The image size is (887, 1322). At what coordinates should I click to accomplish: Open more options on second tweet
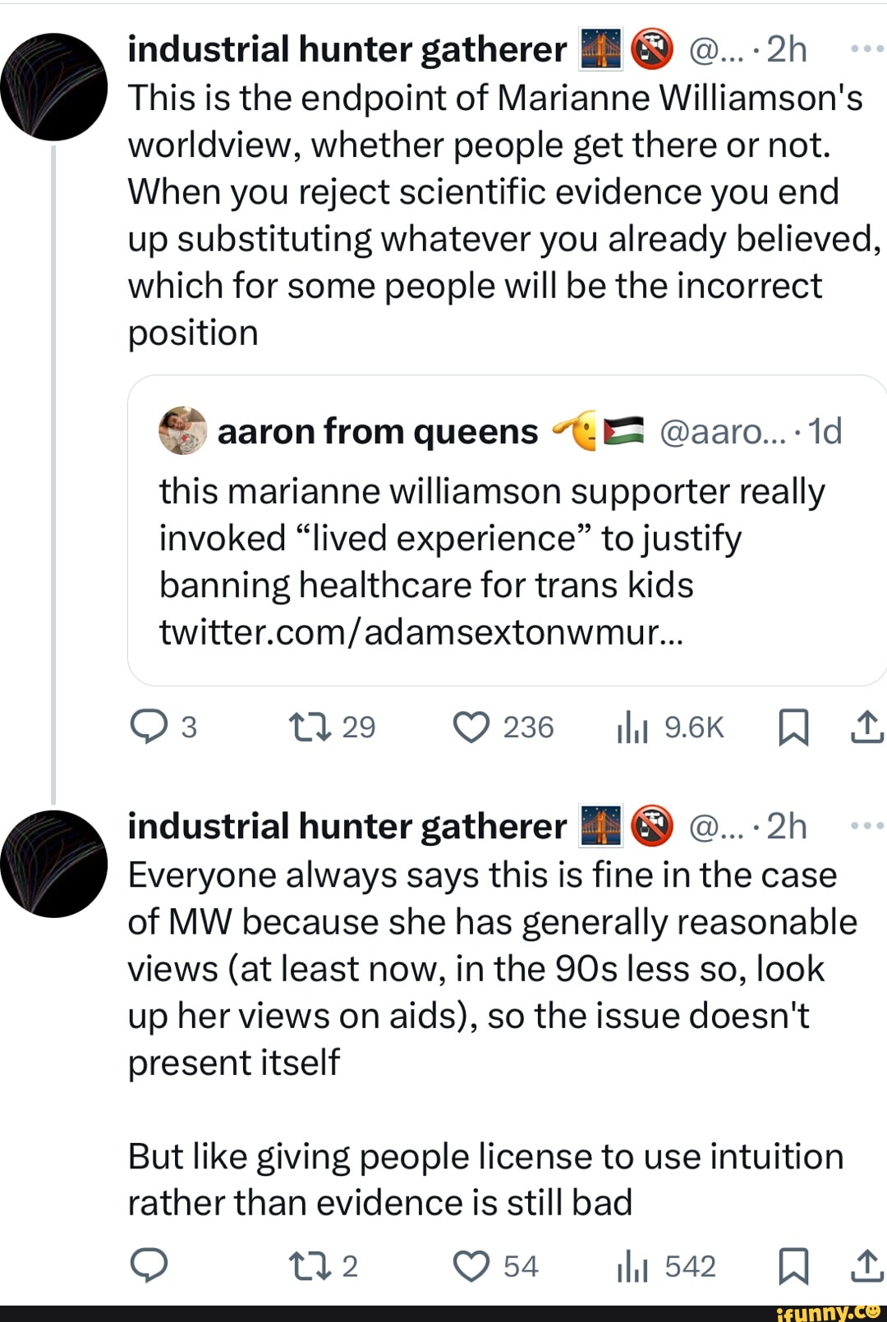click(x=866, y=826)
